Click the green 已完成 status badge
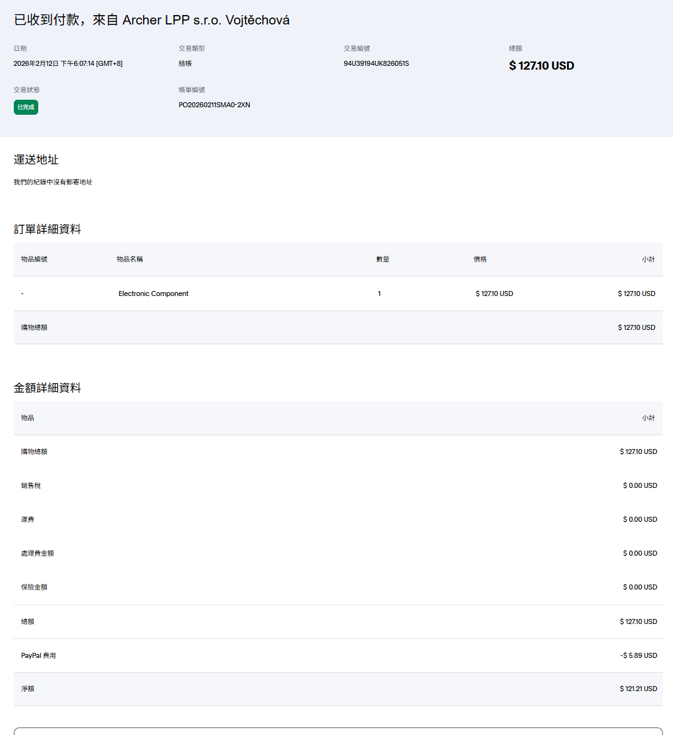 point(26,107)
